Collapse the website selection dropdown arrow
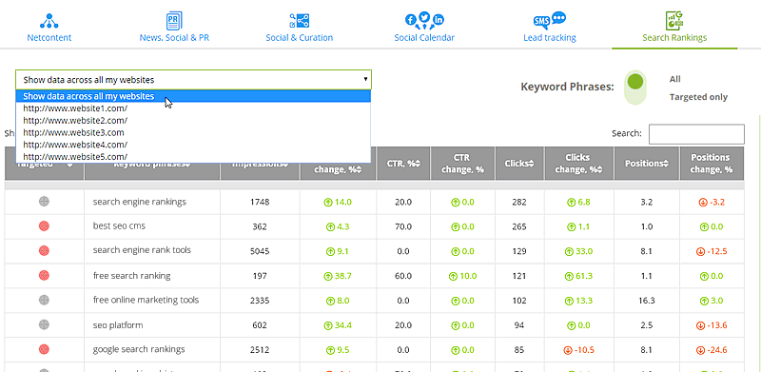The width and height of the screenshot is (761, 372). pos(365,79)
